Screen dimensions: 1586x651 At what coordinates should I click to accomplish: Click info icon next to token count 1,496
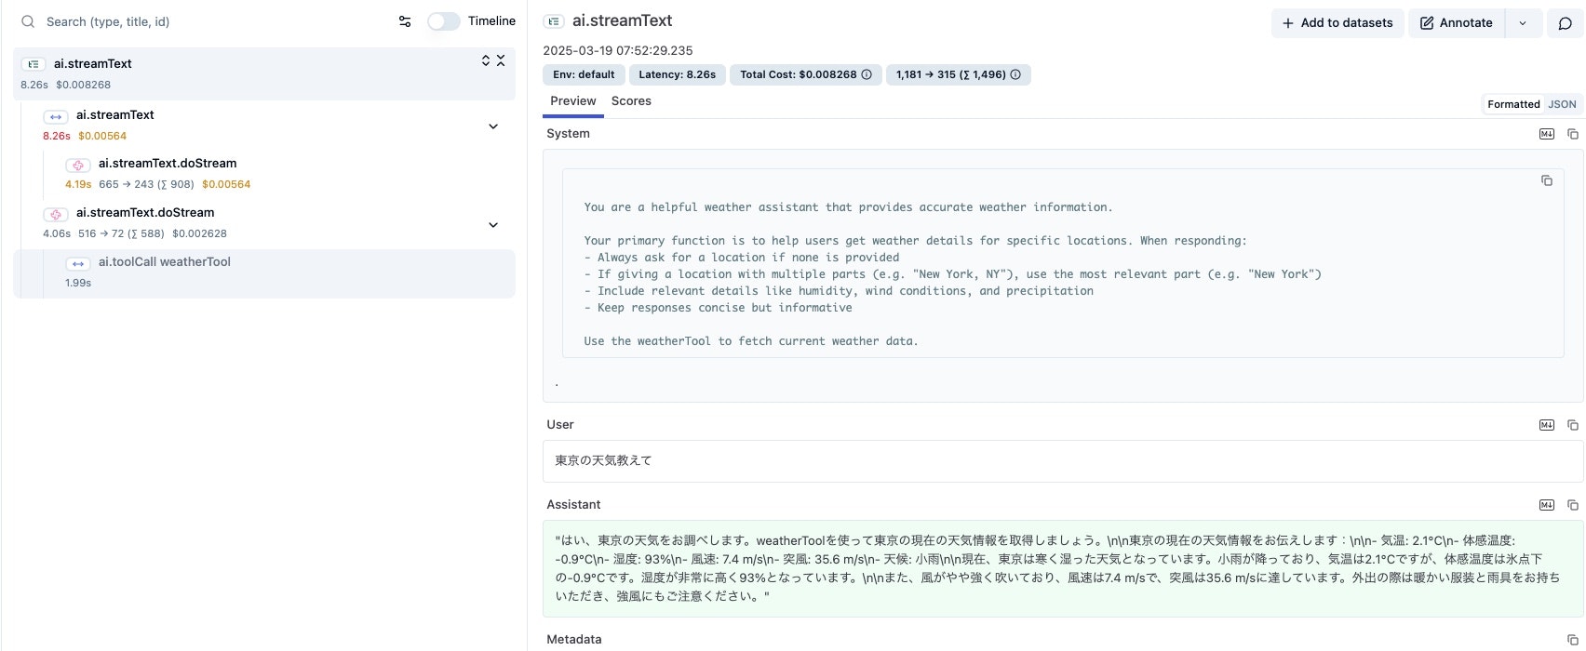[x=1015, y=74]
